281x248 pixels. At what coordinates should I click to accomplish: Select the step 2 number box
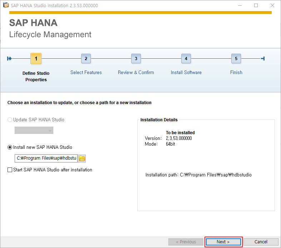point(86,58)
